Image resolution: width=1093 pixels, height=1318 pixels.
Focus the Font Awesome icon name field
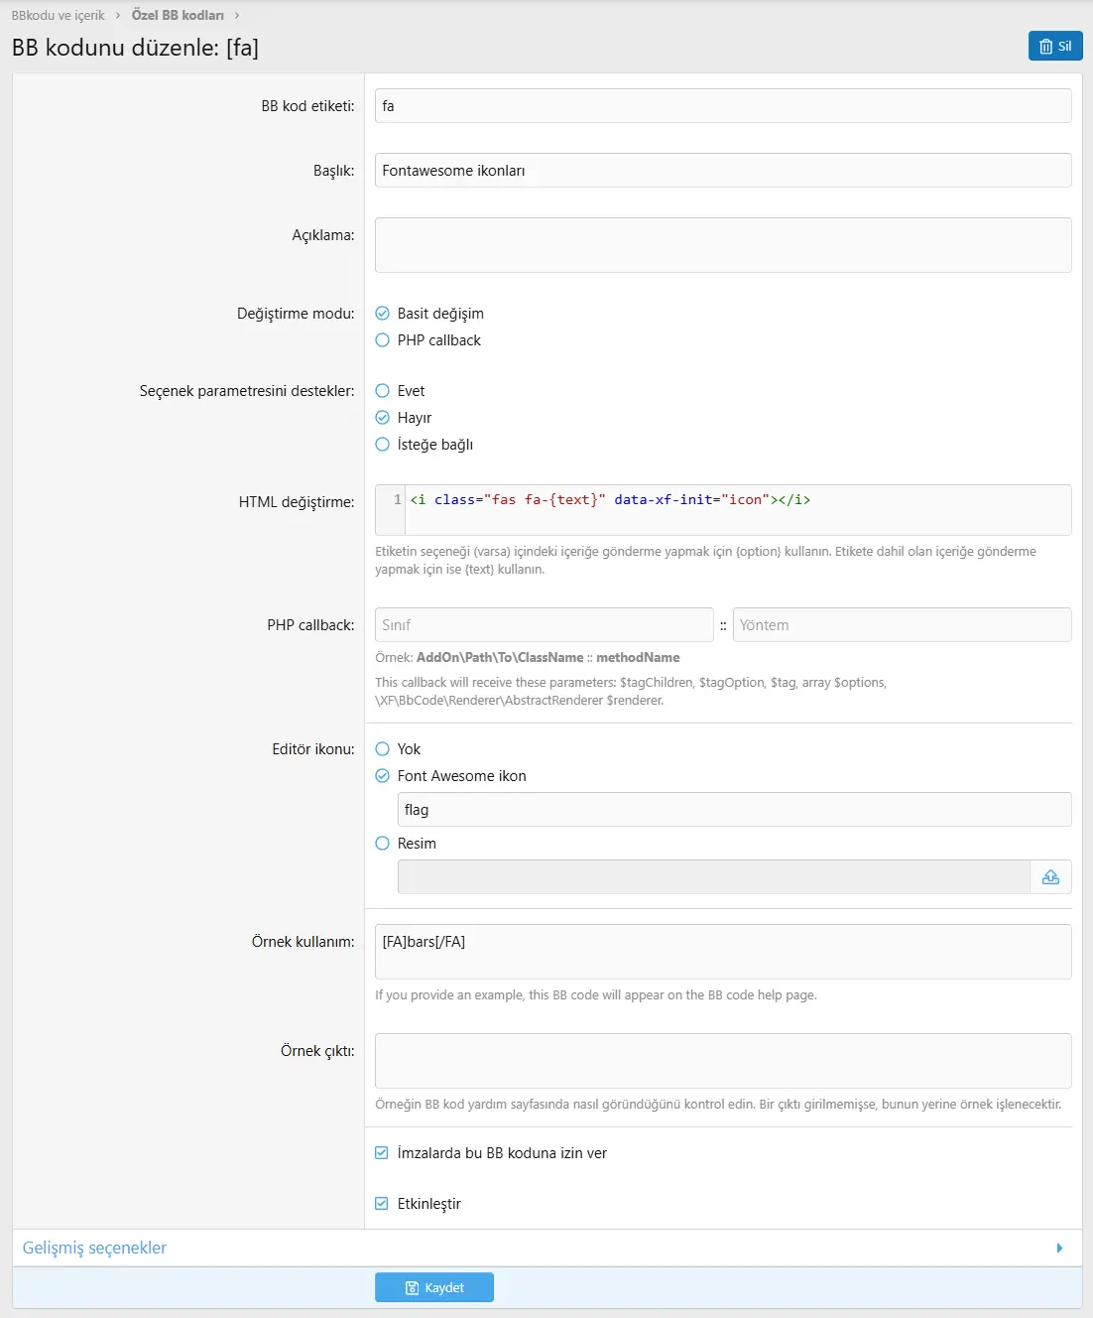734,810
